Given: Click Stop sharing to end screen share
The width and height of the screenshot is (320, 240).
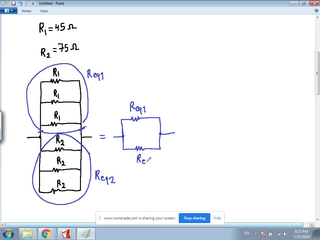Looking at the screenshot, I should click(x=194, y=218).
